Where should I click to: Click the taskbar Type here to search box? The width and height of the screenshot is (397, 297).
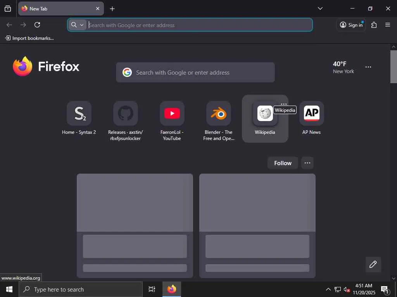click(x=81, y=289)
